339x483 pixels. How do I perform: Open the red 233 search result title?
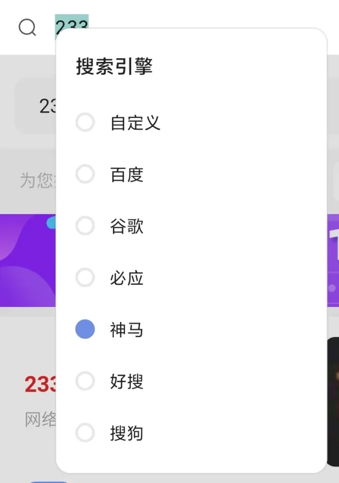tap(39, 384)
